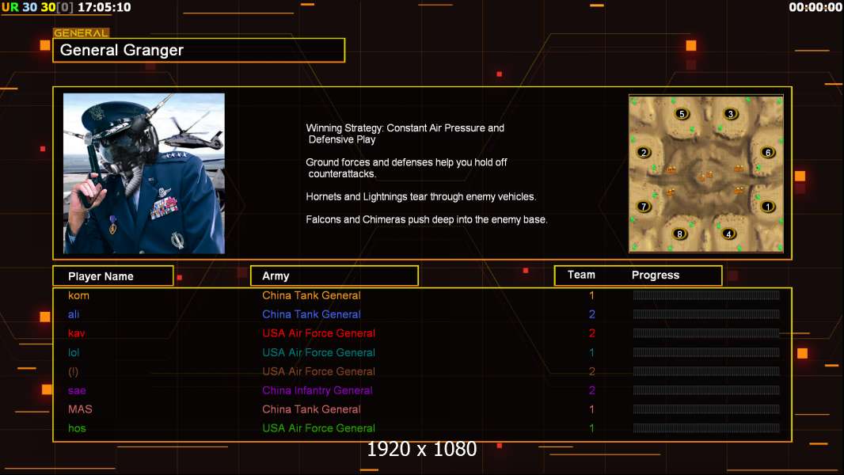844x475 pixels.
Task: Click kom's China Tank General army
Action: click(311, 295)
